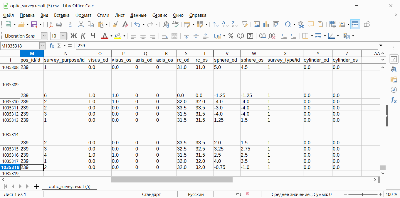
Task: Toggle Freeze Rows and Columns button
Action: (355, 24)
